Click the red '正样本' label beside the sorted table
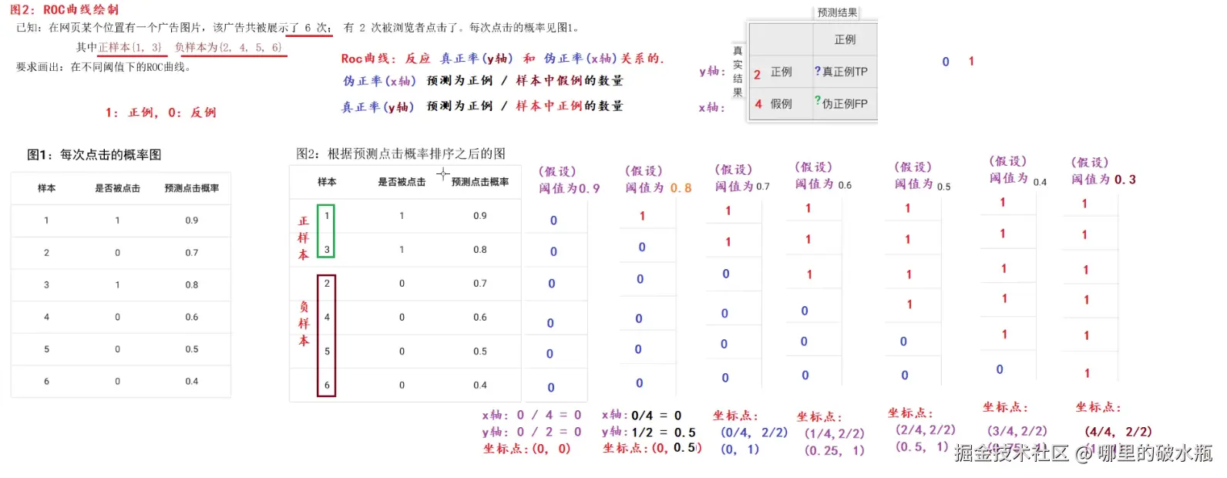 click(x=304, y=237)
